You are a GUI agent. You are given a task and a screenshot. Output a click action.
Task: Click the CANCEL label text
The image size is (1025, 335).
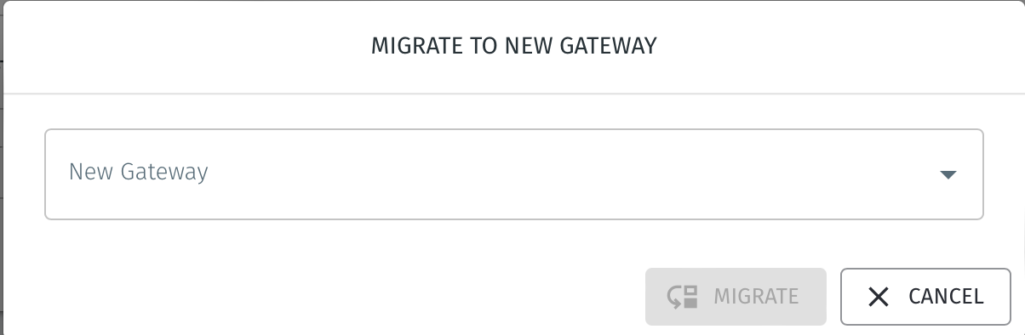click(946, 297)
